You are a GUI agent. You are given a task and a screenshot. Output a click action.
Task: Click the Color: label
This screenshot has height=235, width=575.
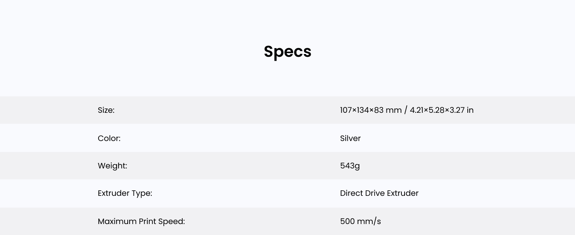pyautogui.click(x=109, y=138)
